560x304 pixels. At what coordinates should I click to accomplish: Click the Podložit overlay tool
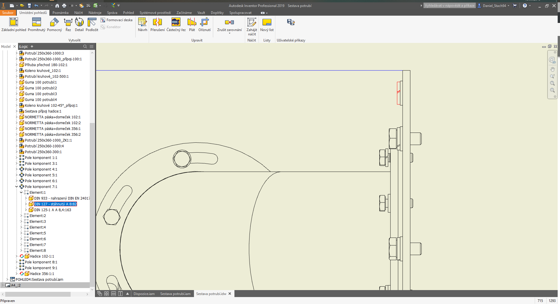click(92, 24)
